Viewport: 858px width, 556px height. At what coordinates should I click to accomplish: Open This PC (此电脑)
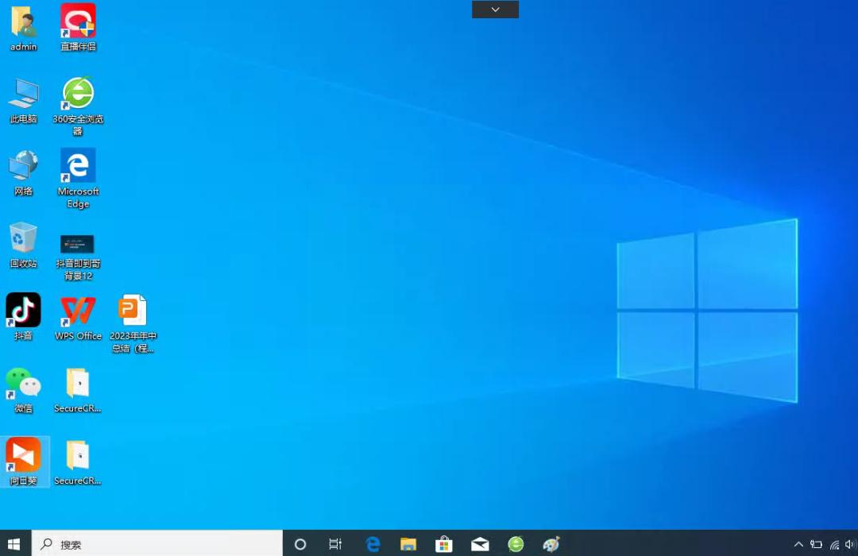point(23,91)
